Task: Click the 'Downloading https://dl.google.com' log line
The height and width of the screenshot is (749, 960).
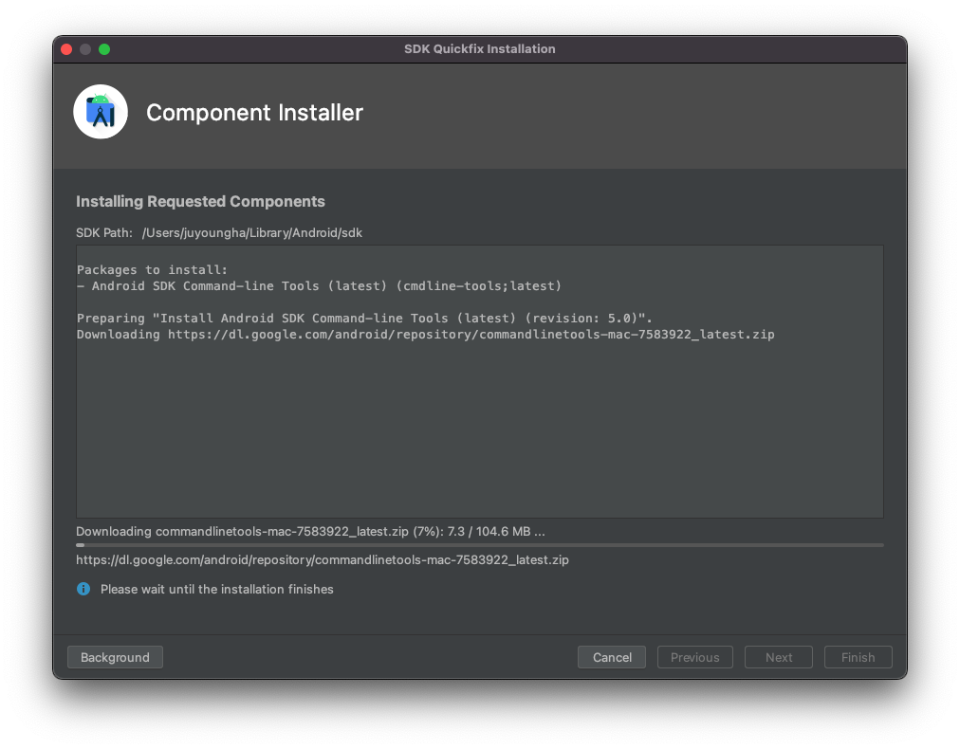Action: (426, 334)
